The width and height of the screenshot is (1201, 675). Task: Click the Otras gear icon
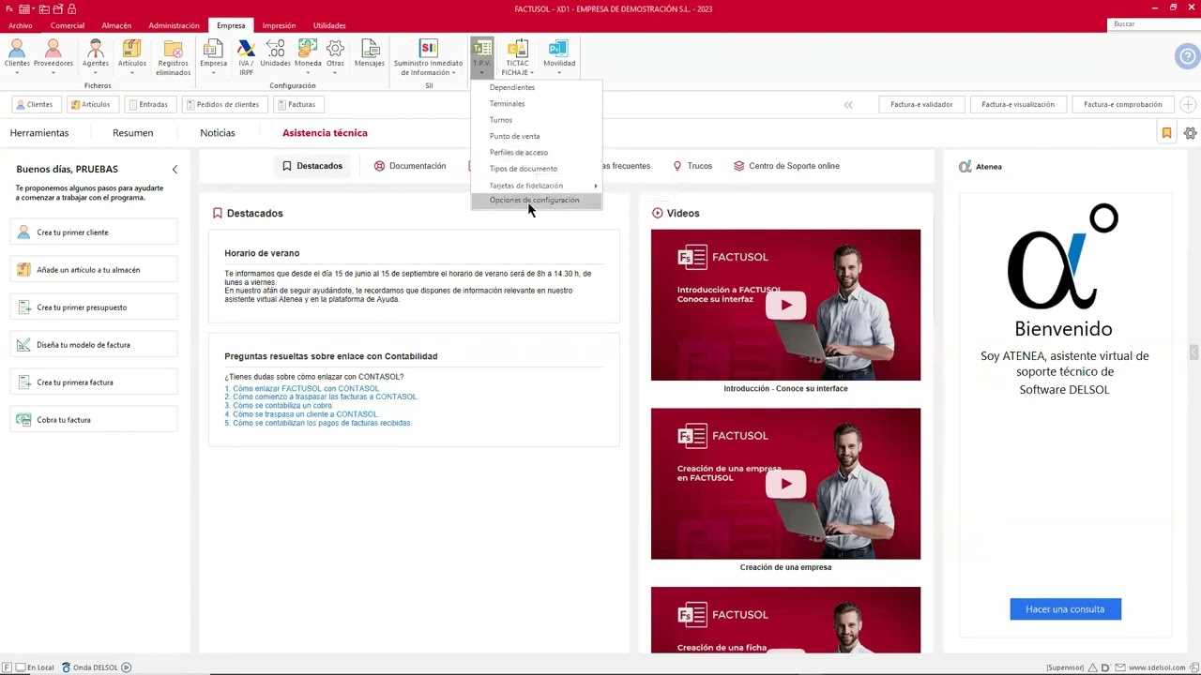(x=335, y=49)
